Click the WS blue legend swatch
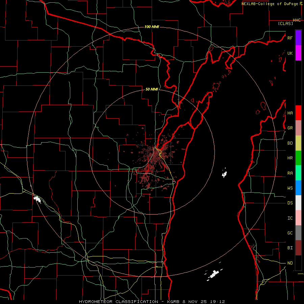Image resolution: width=304 pixels, height=304 pixels. [x=298, y=188]
